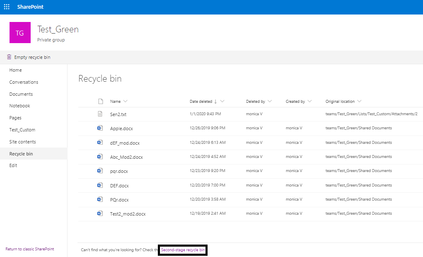This screenshot has width=423, height=257.
Task: Click the Word icon for pqr.docx
Action: click(100, 171)
